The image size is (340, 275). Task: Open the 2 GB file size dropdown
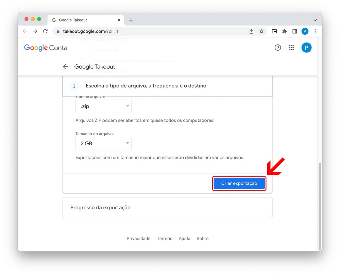click(x=103, y=143)
